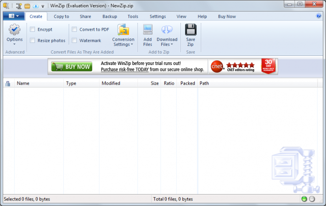Screen dimensions: 326x206
Task: Click the Add Files button label
Action: [147, 42]
